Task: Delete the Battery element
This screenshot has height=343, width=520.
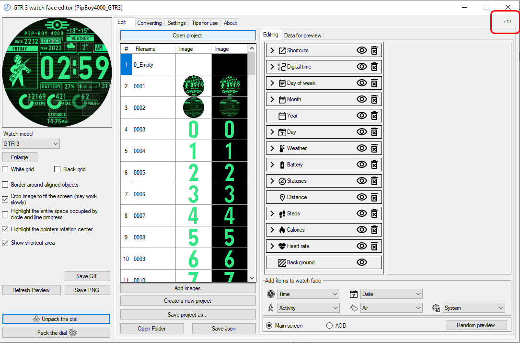Action: pos(374,165)
